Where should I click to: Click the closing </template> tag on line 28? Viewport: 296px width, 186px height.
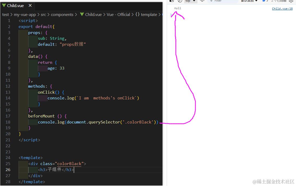(x=32, y=182)
